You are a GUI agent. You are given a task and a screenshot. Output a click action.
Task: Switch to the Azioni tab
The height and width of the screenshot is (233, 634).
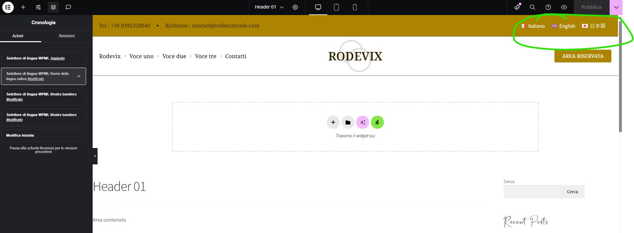pos(18,36)
